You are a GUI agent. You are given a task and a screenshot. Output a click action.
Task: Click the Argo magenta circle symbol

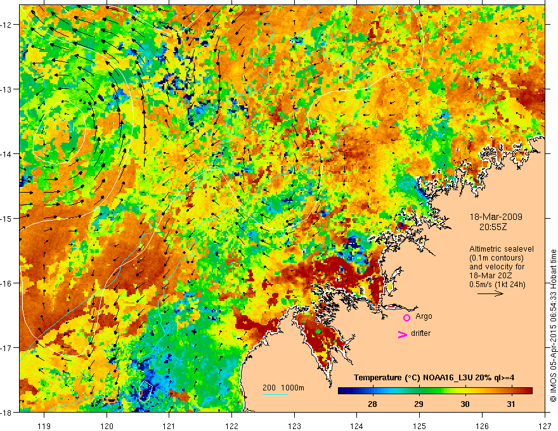(406, 318)
